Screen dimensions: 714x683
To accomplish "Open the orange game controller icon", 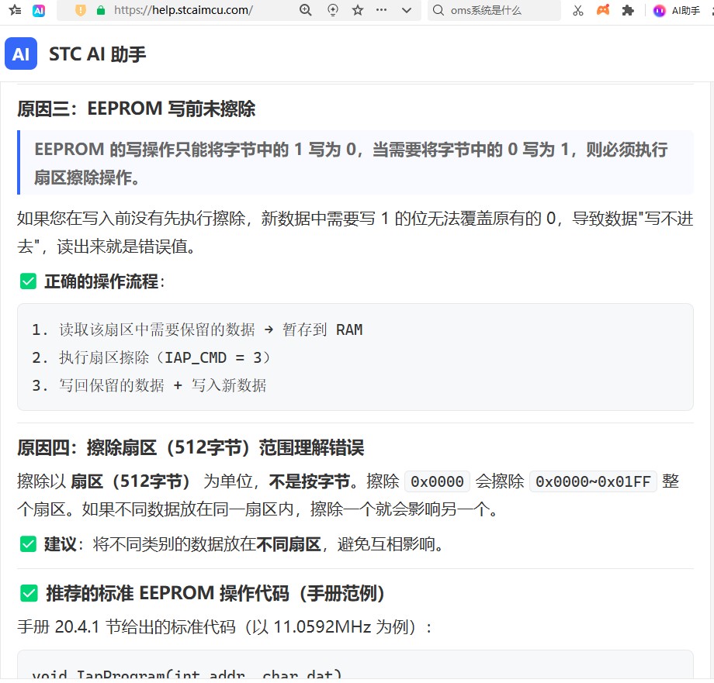I will point(603,9).
